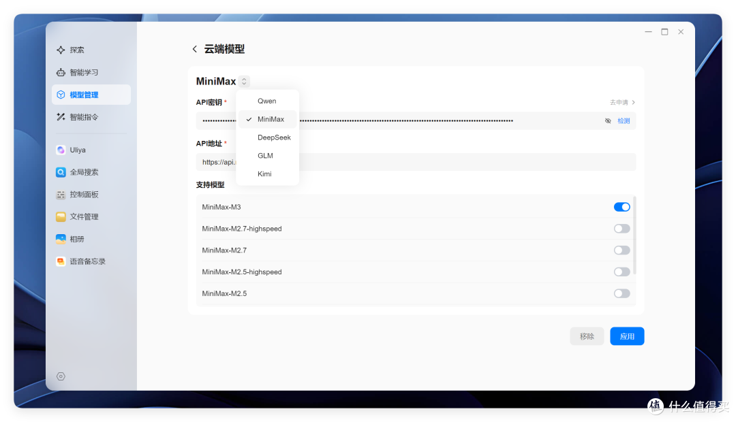Collapse the MiniMax provider dropdown selector

pos(244,82)
